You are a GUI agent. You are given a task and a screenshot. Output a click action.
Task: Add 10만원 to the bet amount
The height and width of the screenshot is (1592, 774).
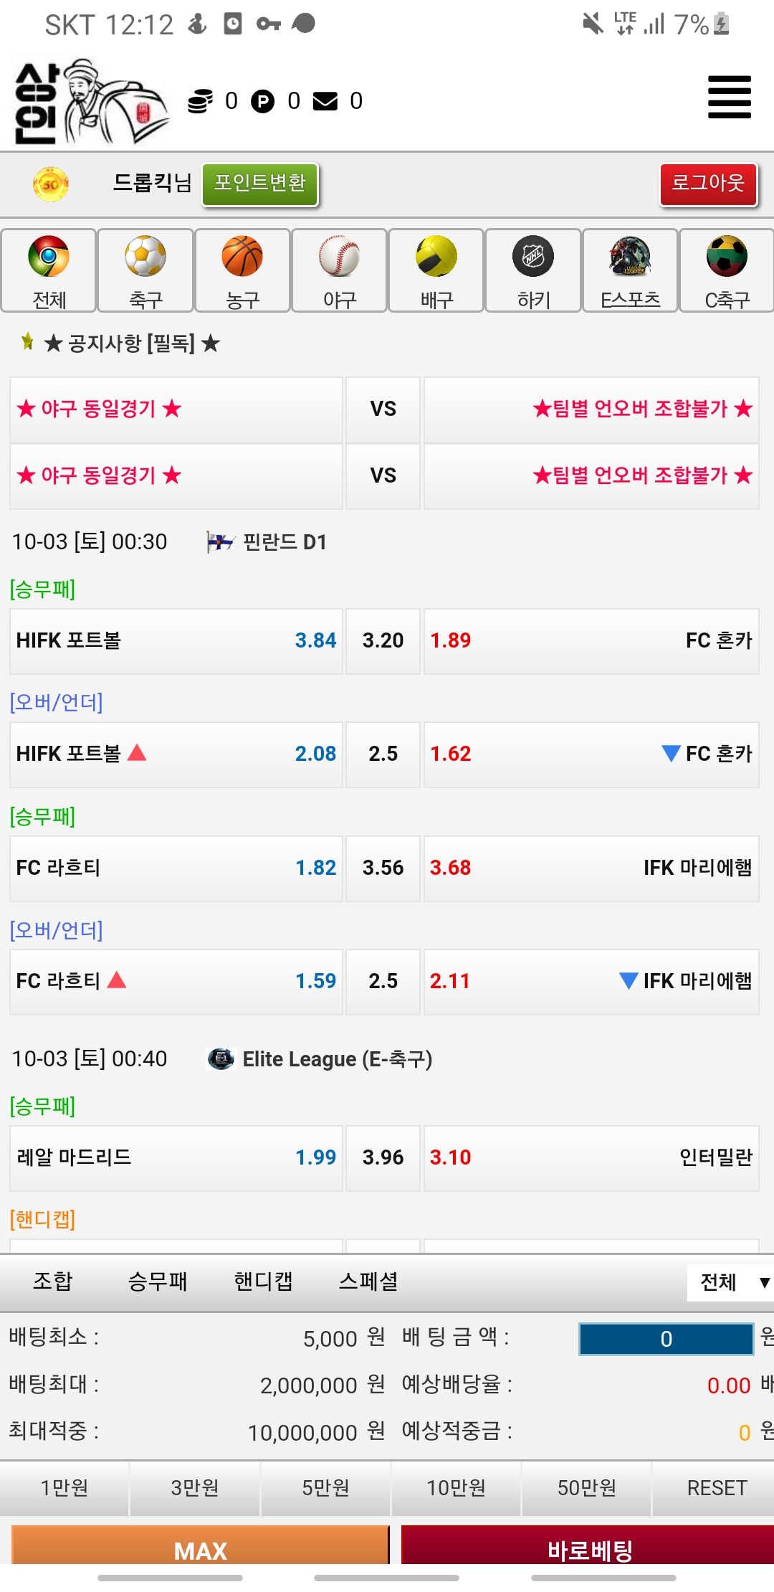(x=456, y=1488)
